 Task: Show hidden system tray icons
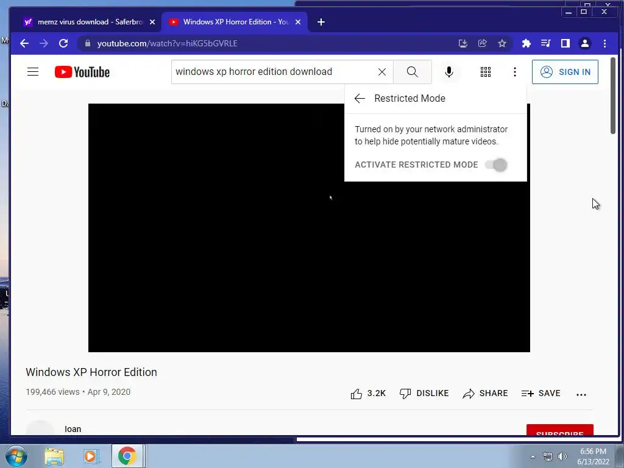click(x=533, y=456)
